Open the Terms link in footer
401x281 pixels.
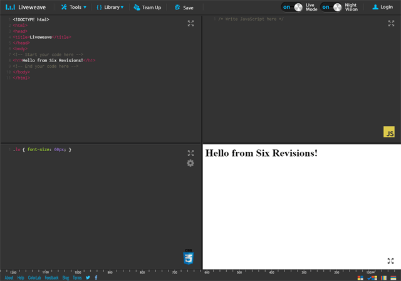(x=77, y=278)
